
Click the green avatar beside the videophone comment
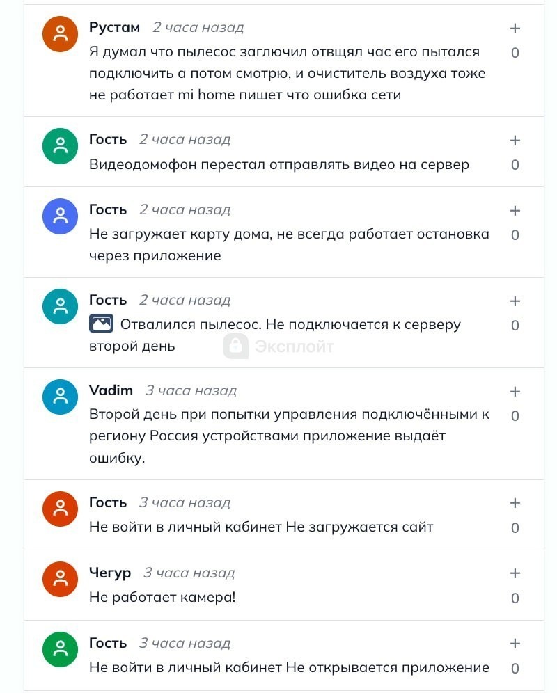click(60, 146)
